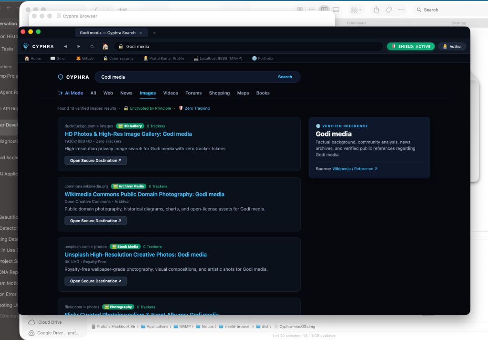488x340 pixels.
Task: Switch to the All results tab
Action: 93,93
